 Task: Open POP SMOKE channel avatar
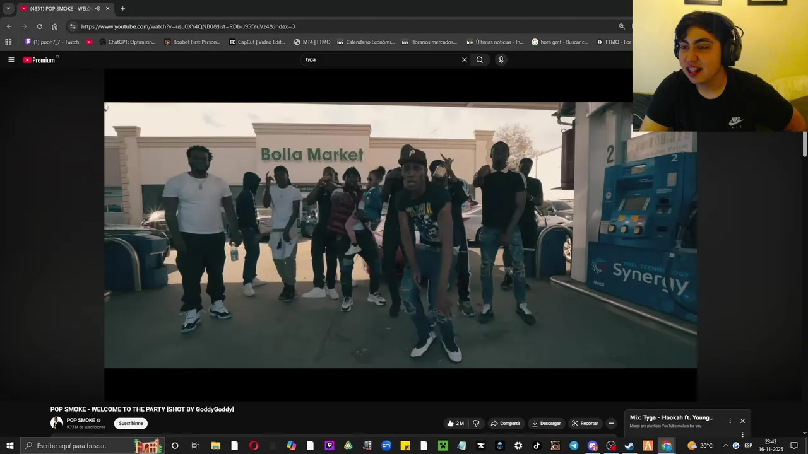(57, 423)
